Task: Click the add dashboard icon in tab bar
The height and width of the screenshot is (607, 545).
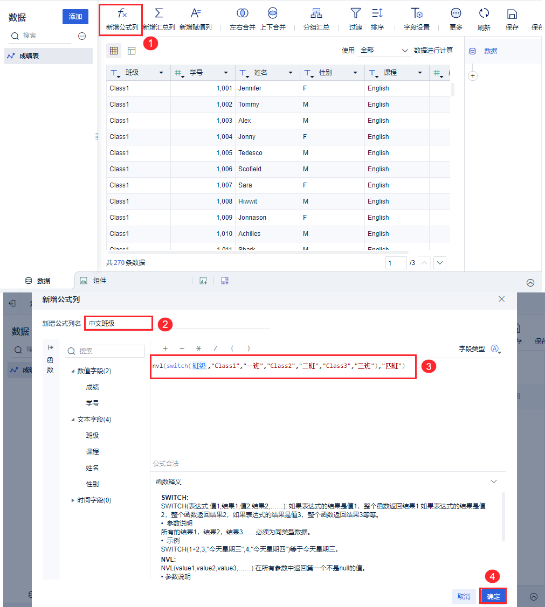Action: pyautogui.click(x=225, y=281)
